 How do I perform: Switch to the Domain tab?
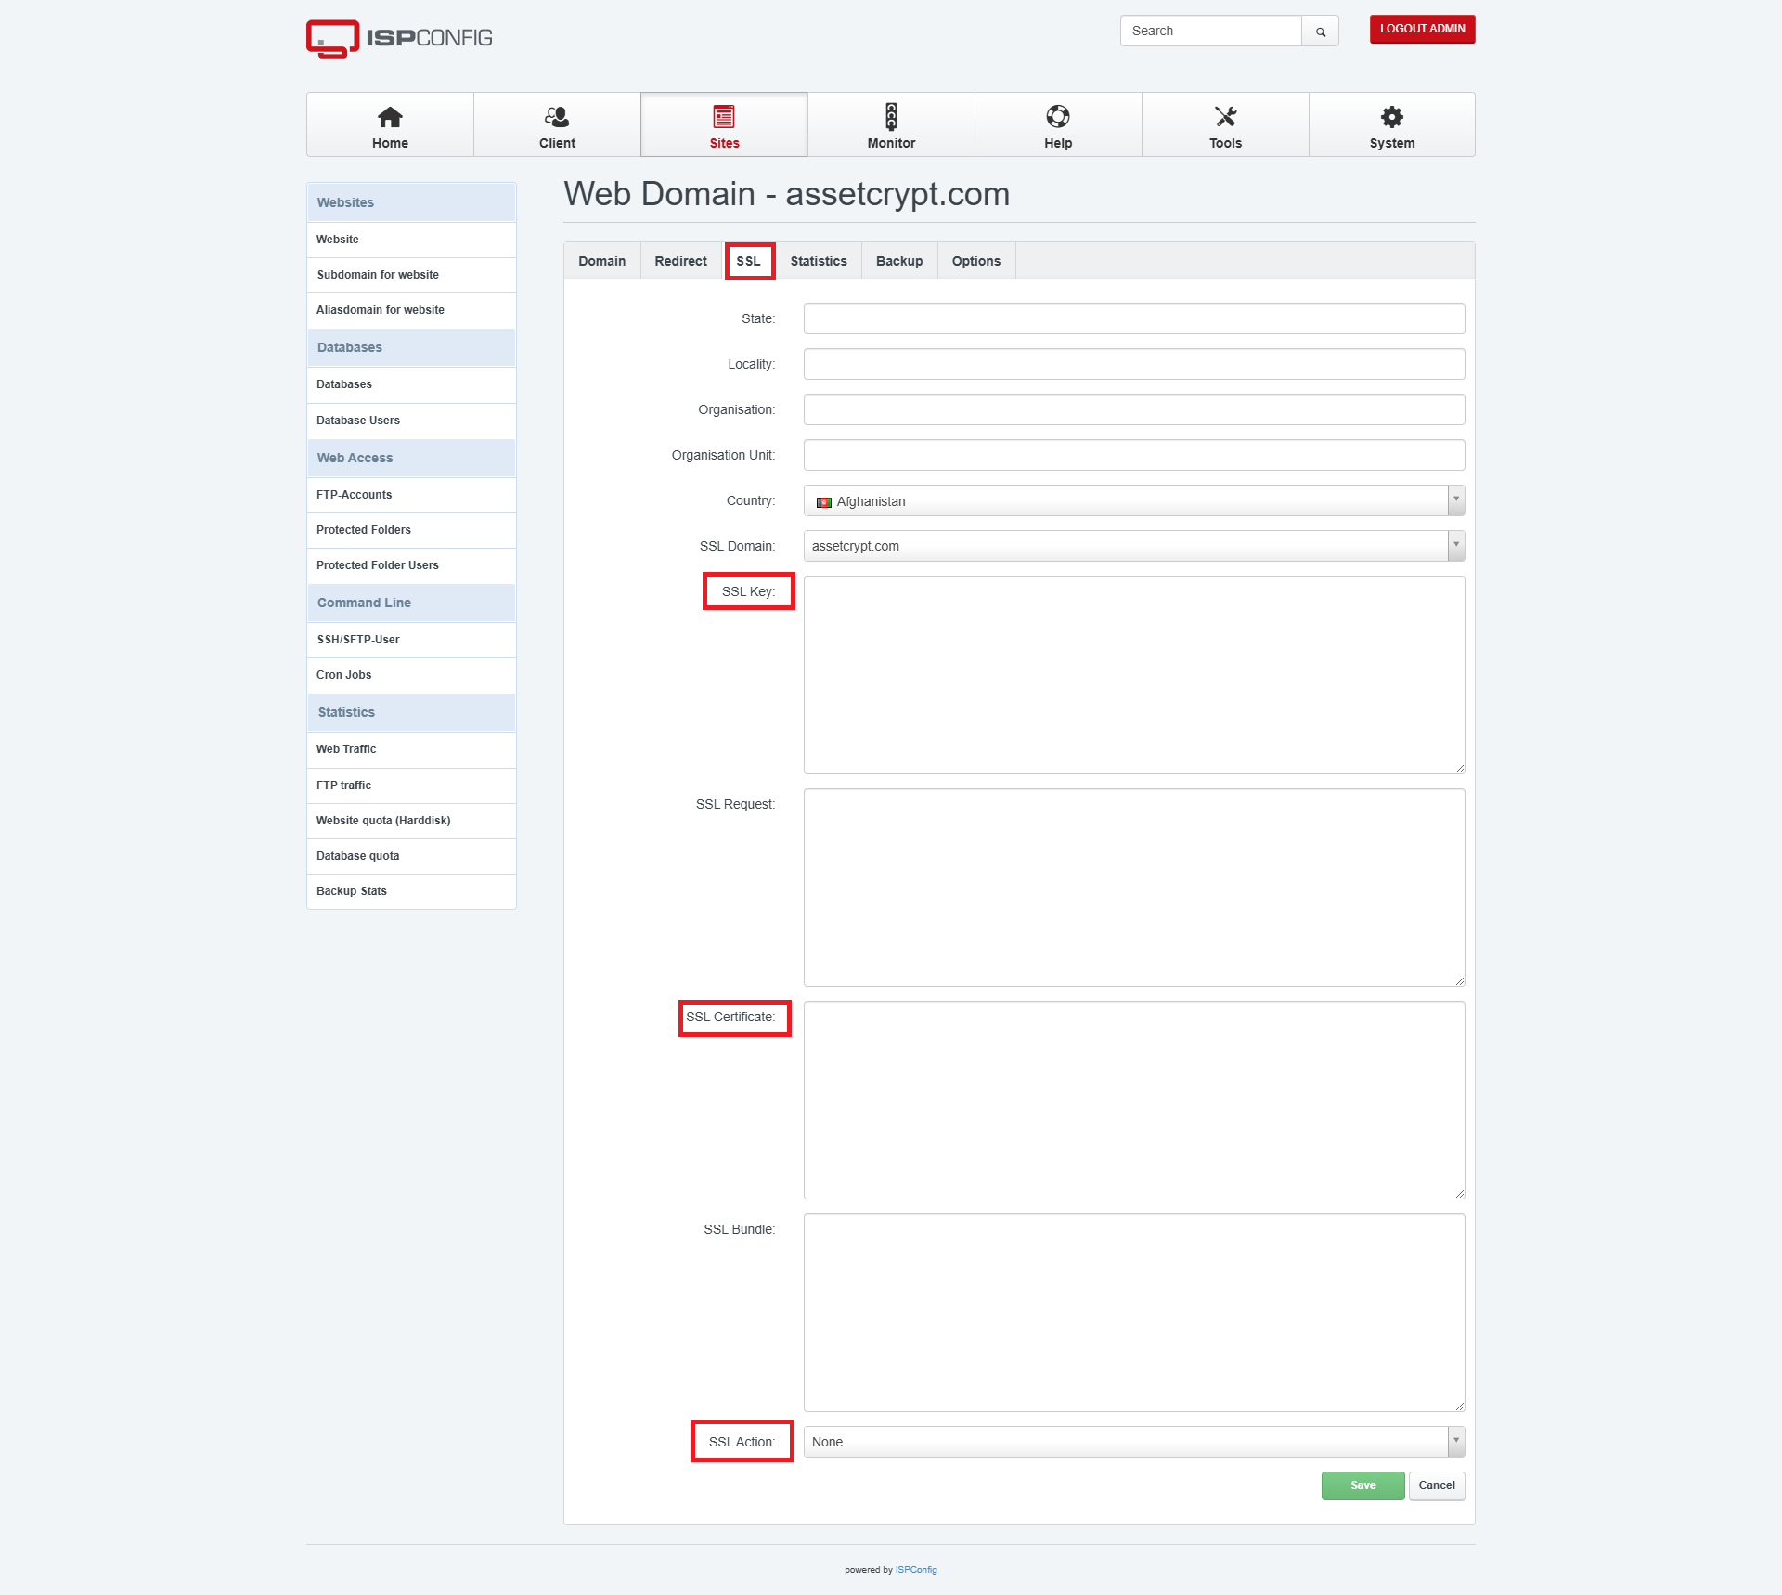point(601,261)
